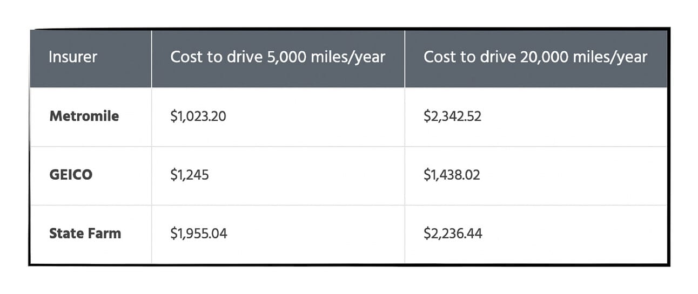Select the $2,342.52 cell
The height and width of the screenshot is (294, 698).
[x=452, y=116]
